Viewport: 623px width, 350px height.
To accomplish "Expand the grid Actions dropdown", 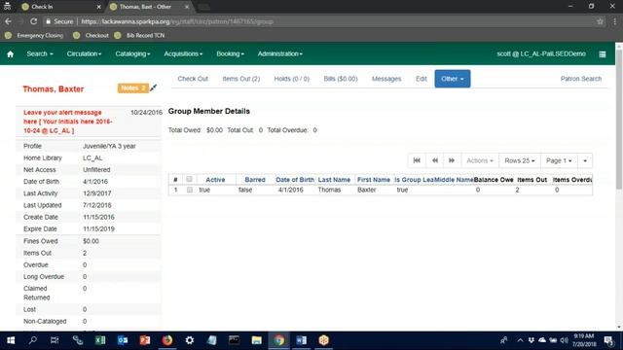I will pyautogui.click(x=480, y=160).
